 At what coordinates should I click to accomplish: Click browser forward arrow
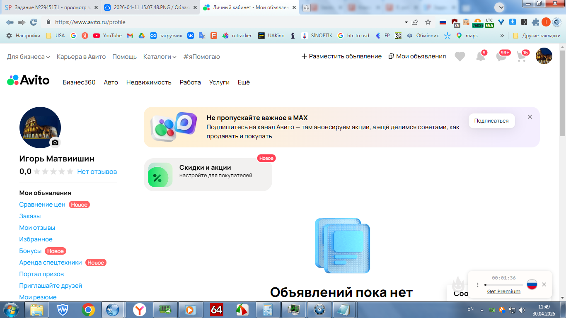[x=22, y=22]
